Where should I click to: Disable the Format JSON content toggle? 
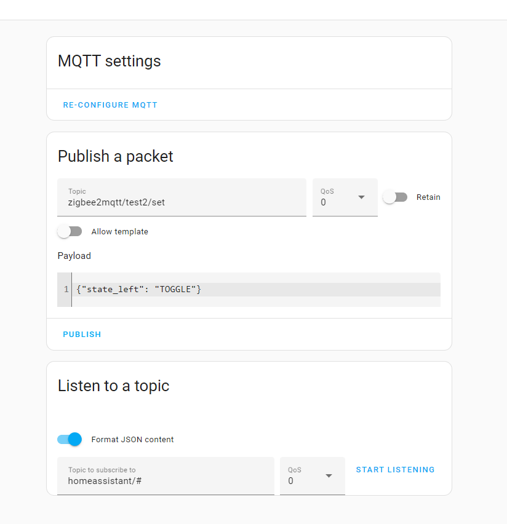point(70,439)
